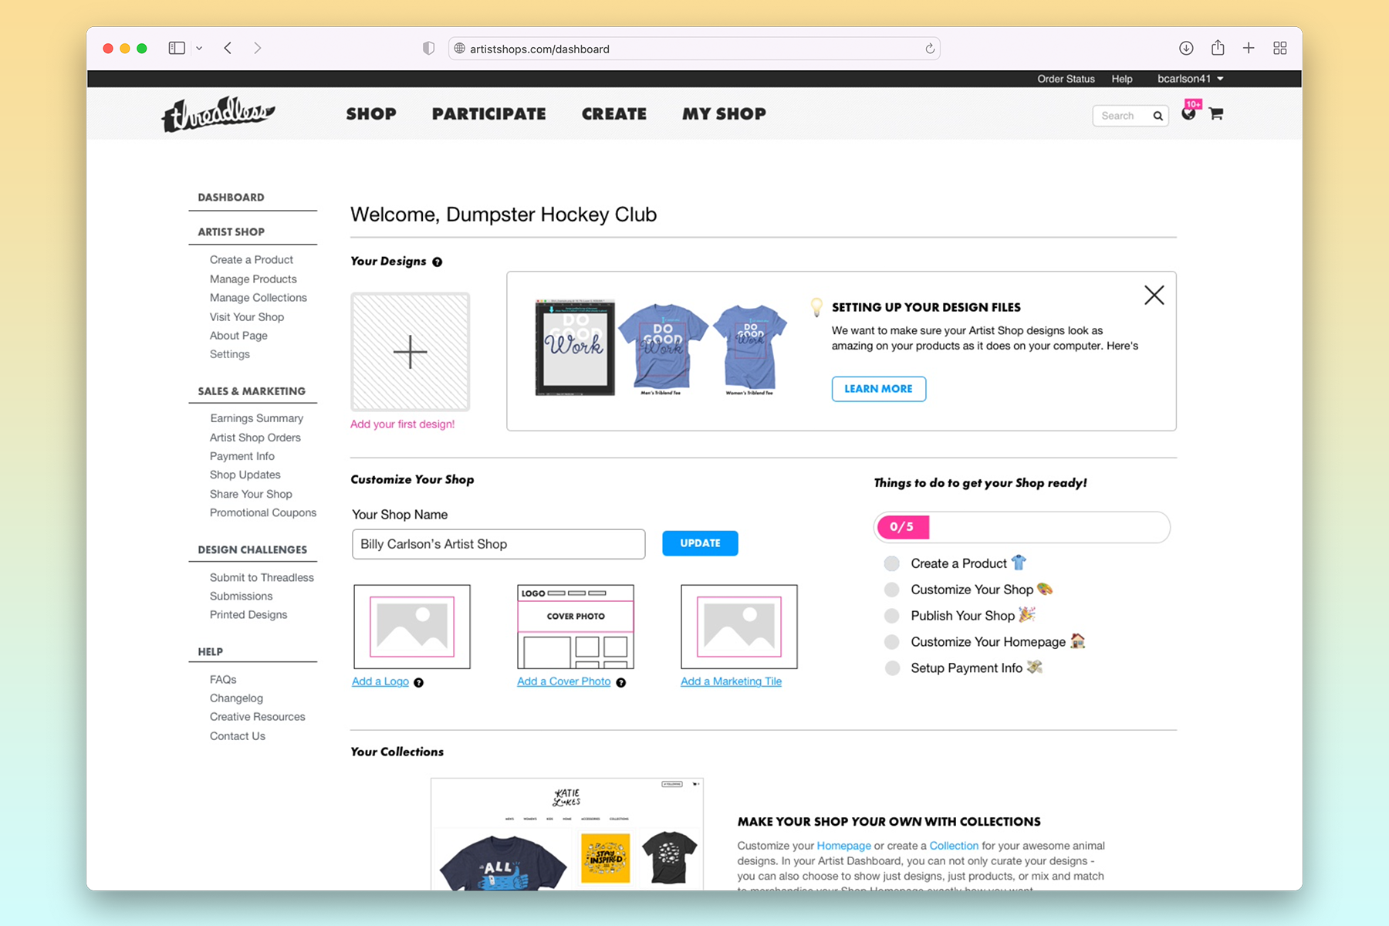Click the DASHBOARD sidebar heading
This screenshot has height=926, width=1389.
(231, 198)
